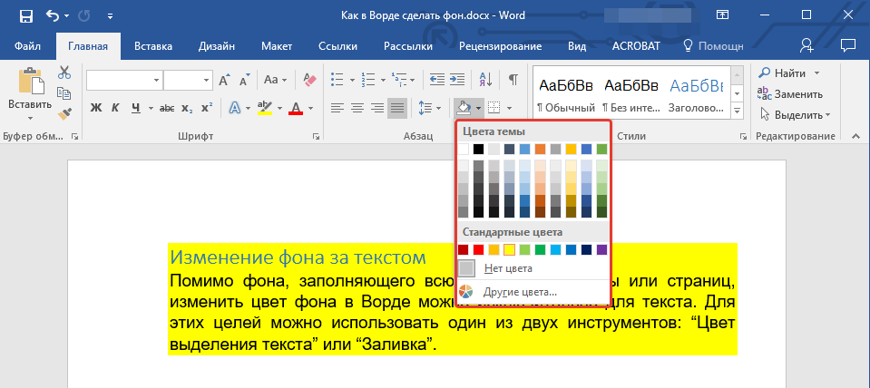Screen dimensions: 870x388
Task: Select Нет цвета option
Action: 508,268
